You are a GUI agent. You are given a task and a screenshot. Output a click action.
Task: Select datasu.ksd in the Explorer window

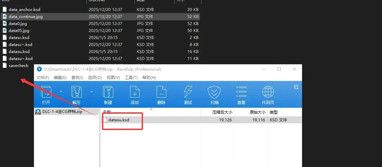19,51
